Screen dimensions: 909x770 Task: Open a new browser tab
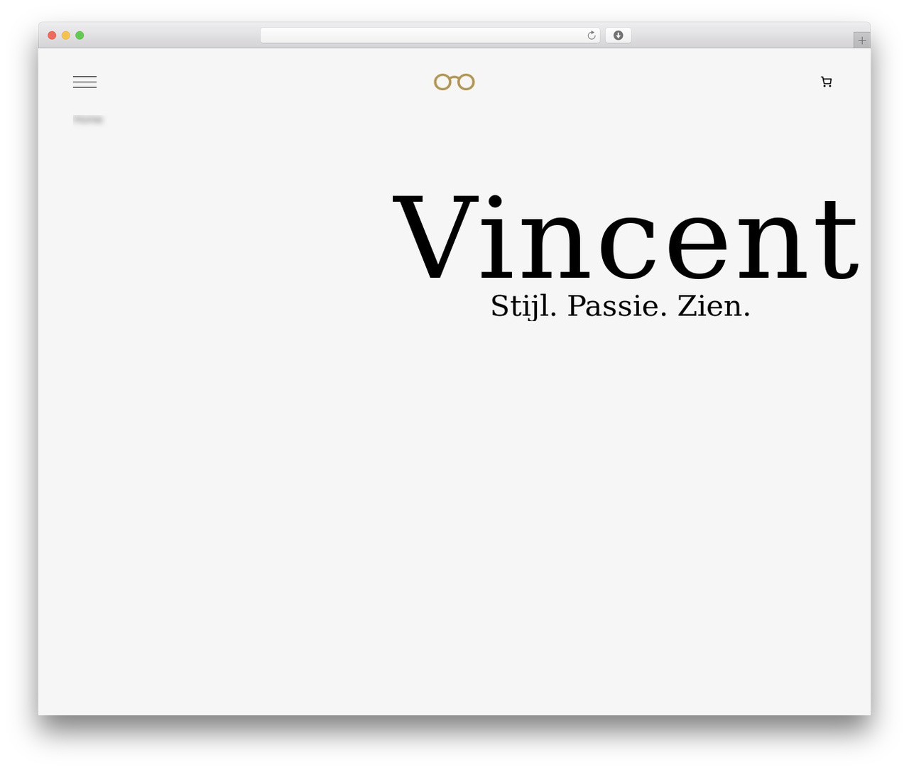(861, 40)
